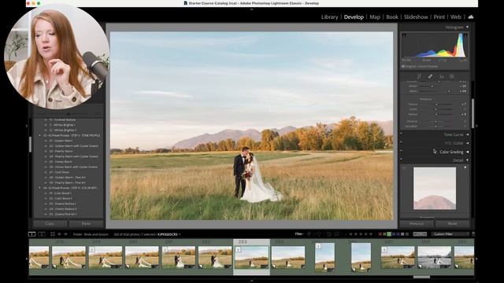The width and height of the screenshot is (504, 283).
Task: Open the Develop module tab
Action: 354,17
